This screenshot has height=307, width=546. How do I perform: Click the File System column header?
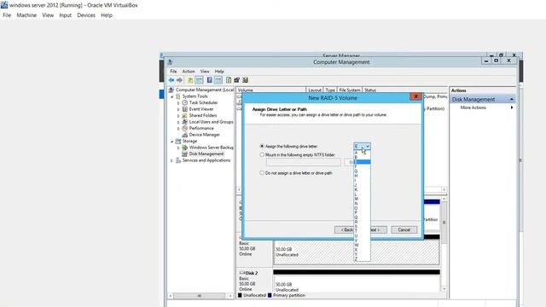[350, 90]
